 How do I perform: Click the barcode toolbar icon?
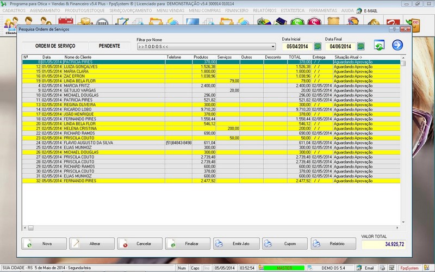[102, 22]
